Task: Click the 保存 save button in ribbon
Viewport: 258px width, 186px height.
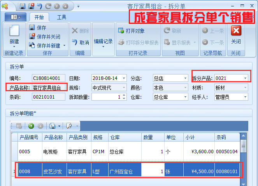Action: click(x=38, y=28)
